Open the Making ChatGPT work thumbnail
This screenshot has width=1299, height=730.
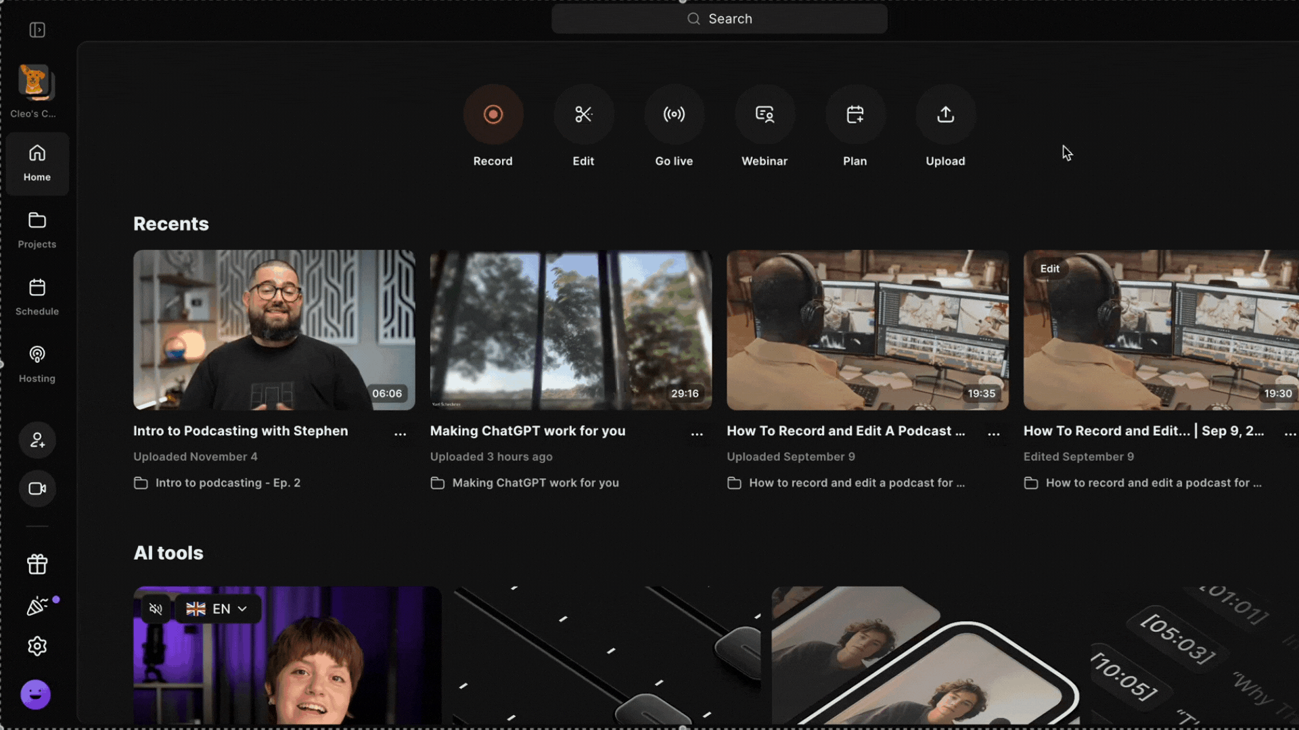click(x=570, y=330)
